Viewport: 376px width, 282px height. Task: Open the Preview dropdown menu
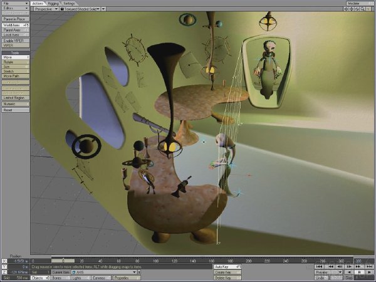tap(329, 272)
